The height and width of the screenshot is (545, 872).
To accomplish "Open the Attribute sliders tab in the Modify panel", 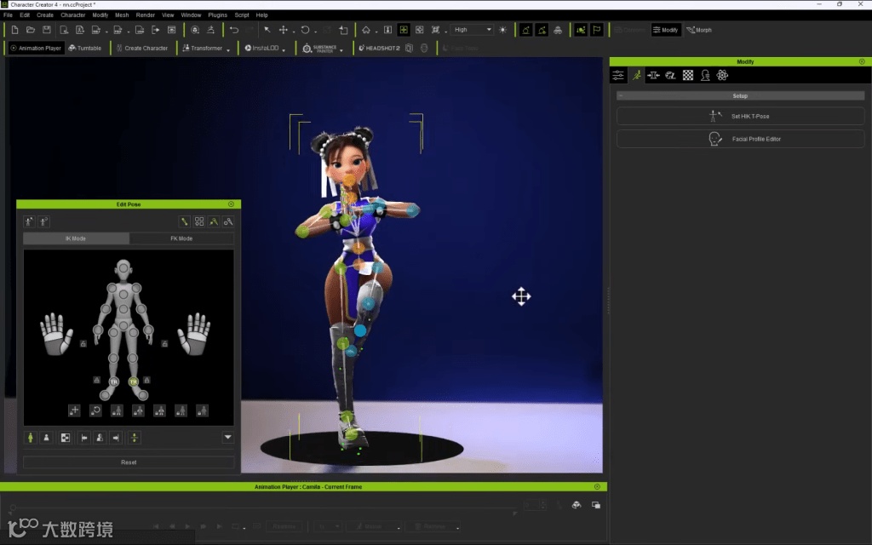I will tap(618, 76).
